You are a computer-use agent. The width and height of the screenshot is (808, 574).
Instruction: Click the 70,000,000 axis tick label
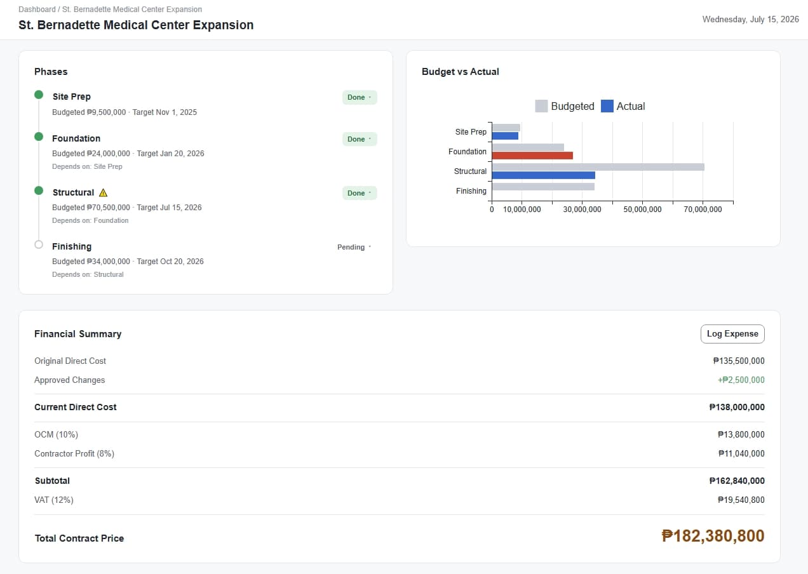coord(703,210)
